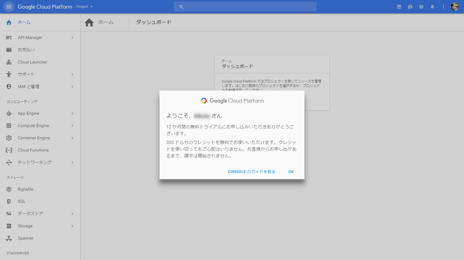Click the コンピューティング section label
This screenshot has width=464, height=260.
pos(22,101)
